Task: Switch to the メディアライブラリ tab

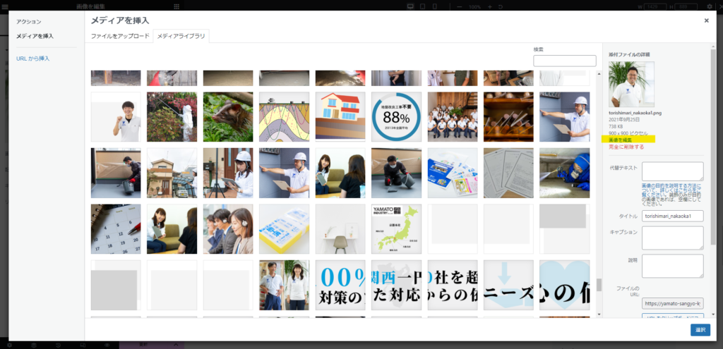Action: (x=181, y=36)
